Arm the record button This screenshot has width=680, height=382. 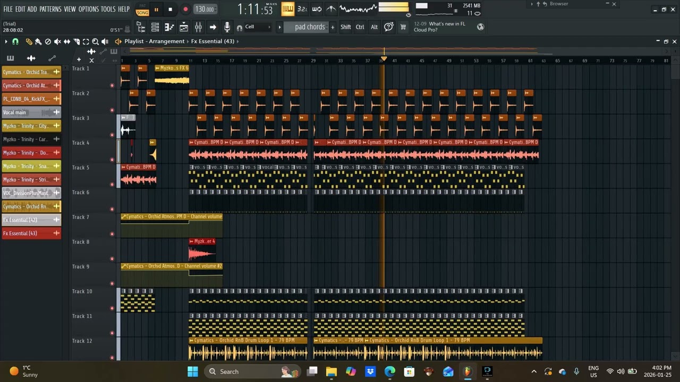point(185,9)
